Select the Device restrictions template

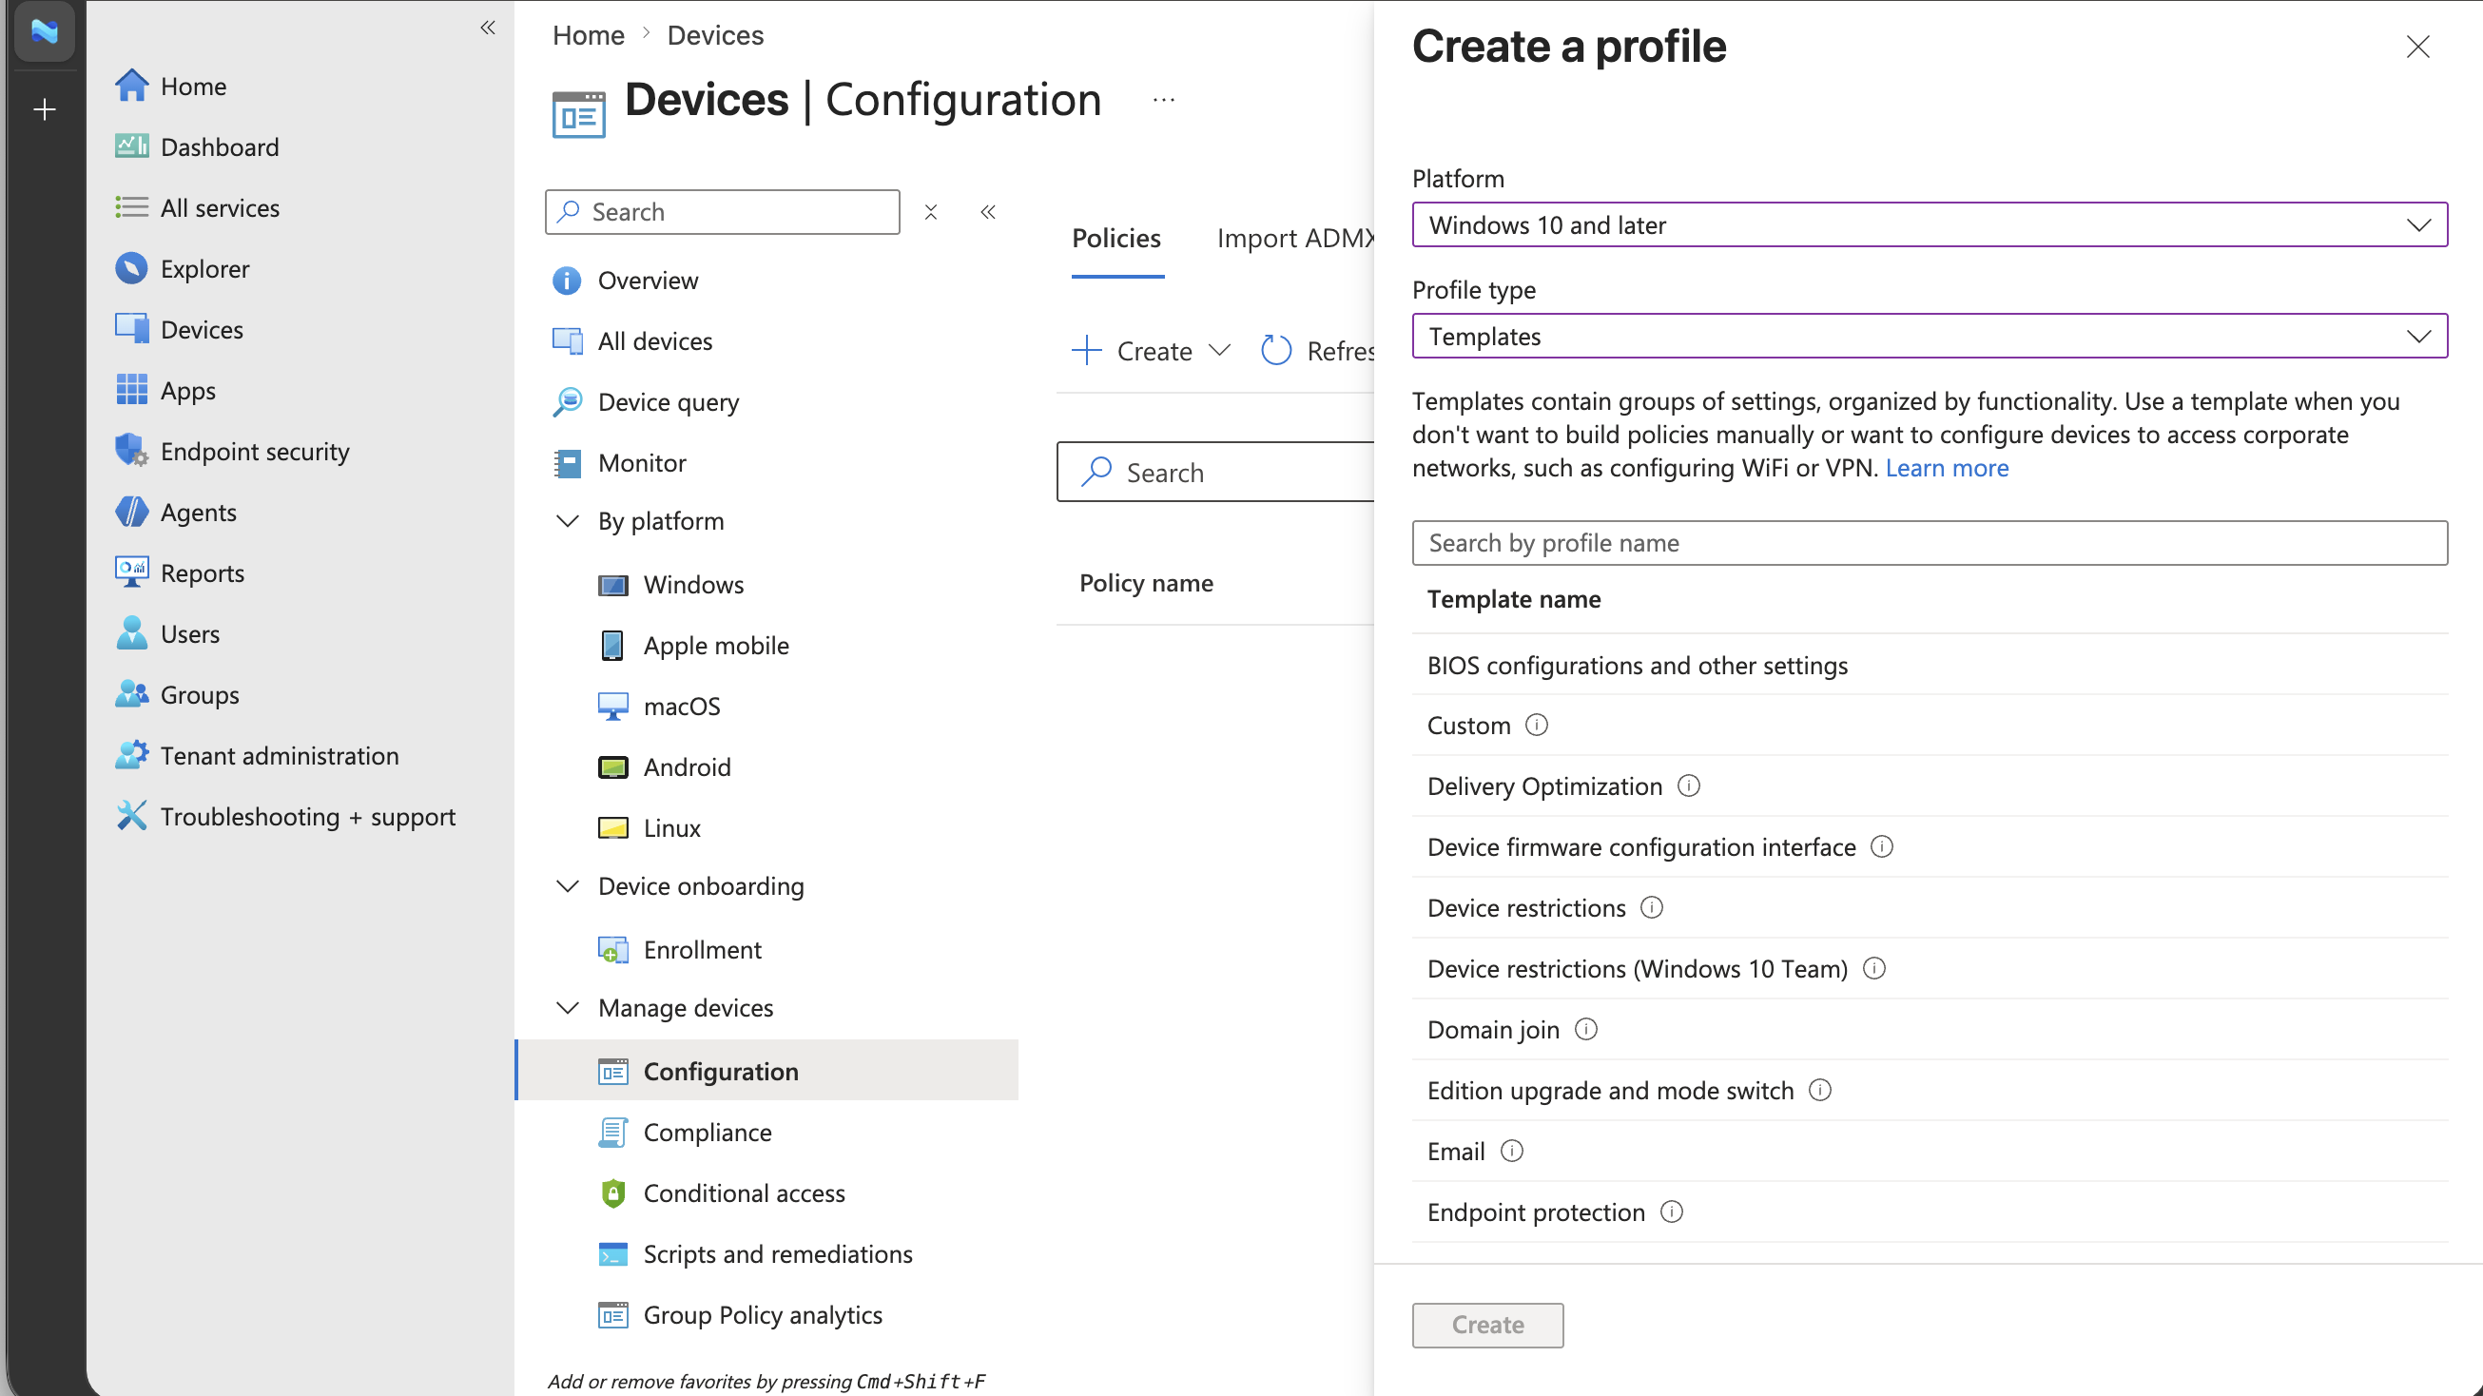click(1526, 907)
